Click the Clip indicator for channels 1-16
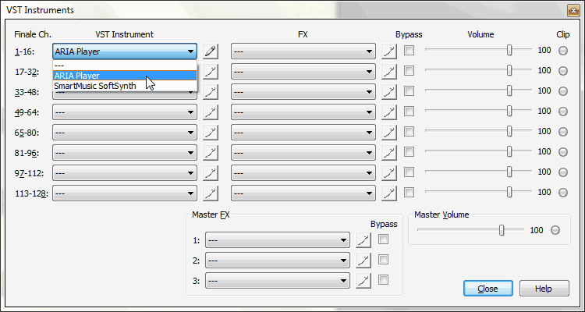The image size is (585, 312). [x=563, y=51]
